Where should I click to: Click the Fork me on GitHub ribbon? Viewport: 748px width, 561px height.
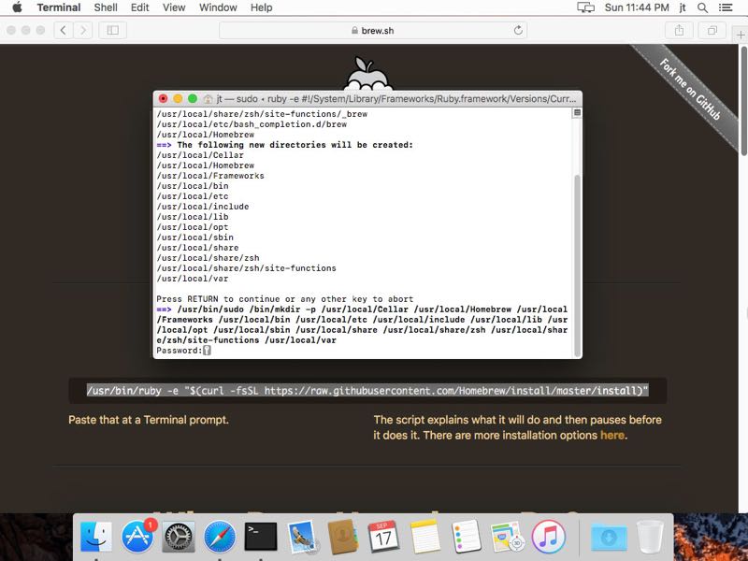point(690,89)
